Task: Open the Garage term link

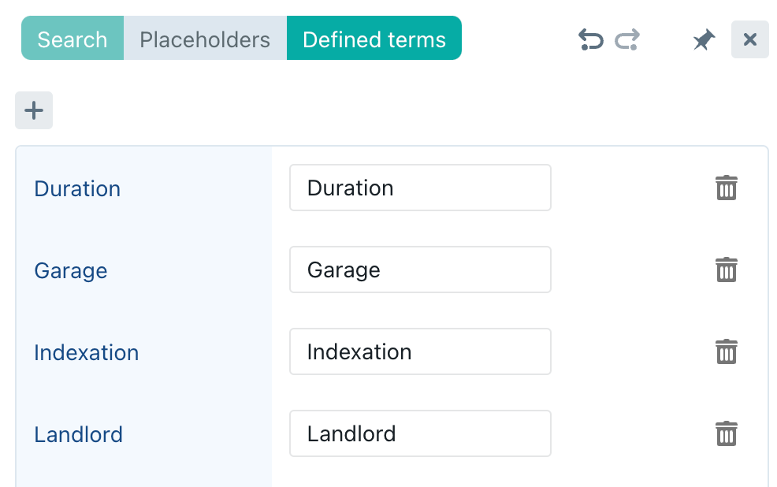Action: pos(71,271)
